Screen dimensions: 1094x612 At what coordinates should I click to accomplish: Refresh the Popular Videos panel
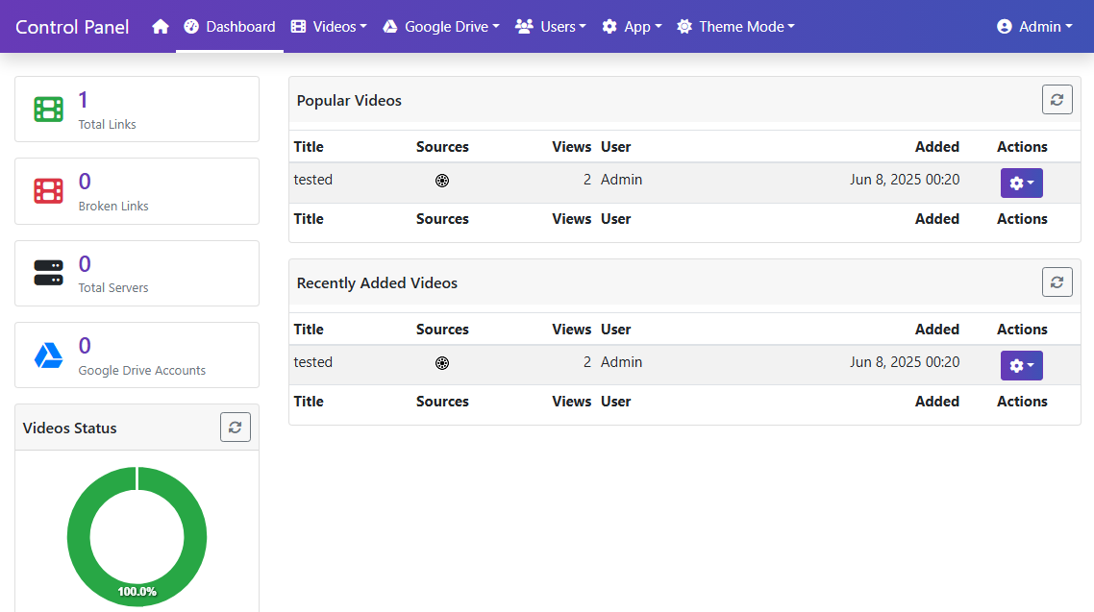tap(1057, 100)
